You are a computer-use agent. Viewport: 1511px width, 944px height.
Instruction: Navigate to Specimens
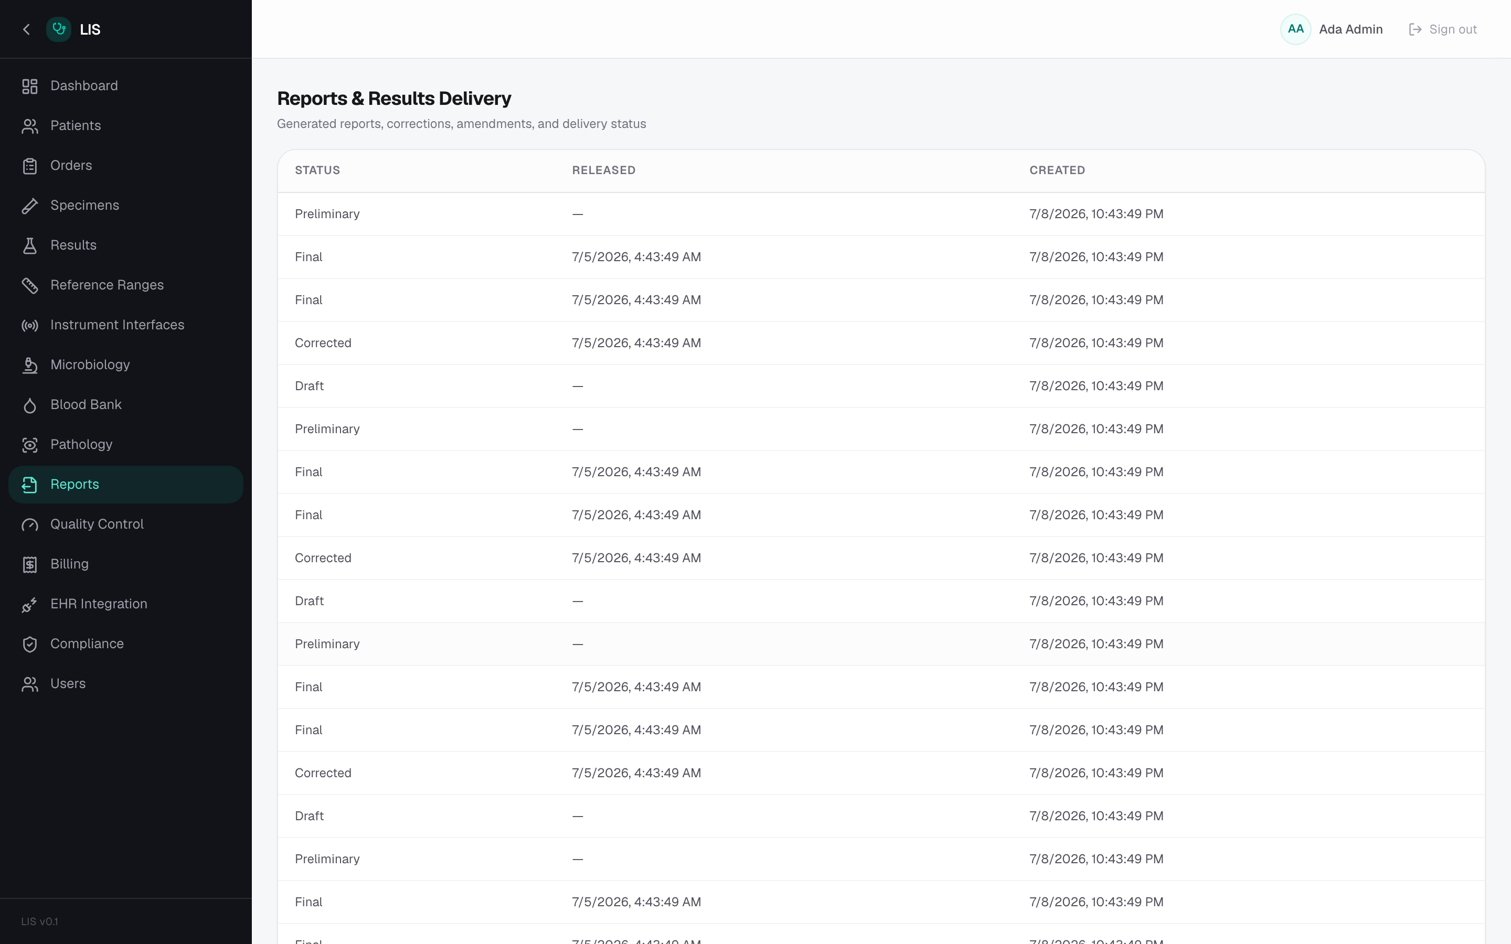point(125,206)
